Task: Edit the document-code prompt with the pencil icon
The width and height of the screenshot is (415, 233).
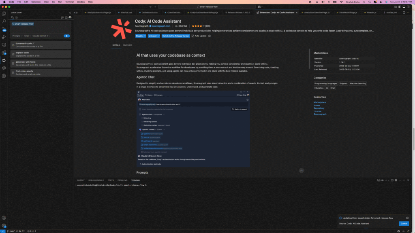Action: tap(33, 43)
